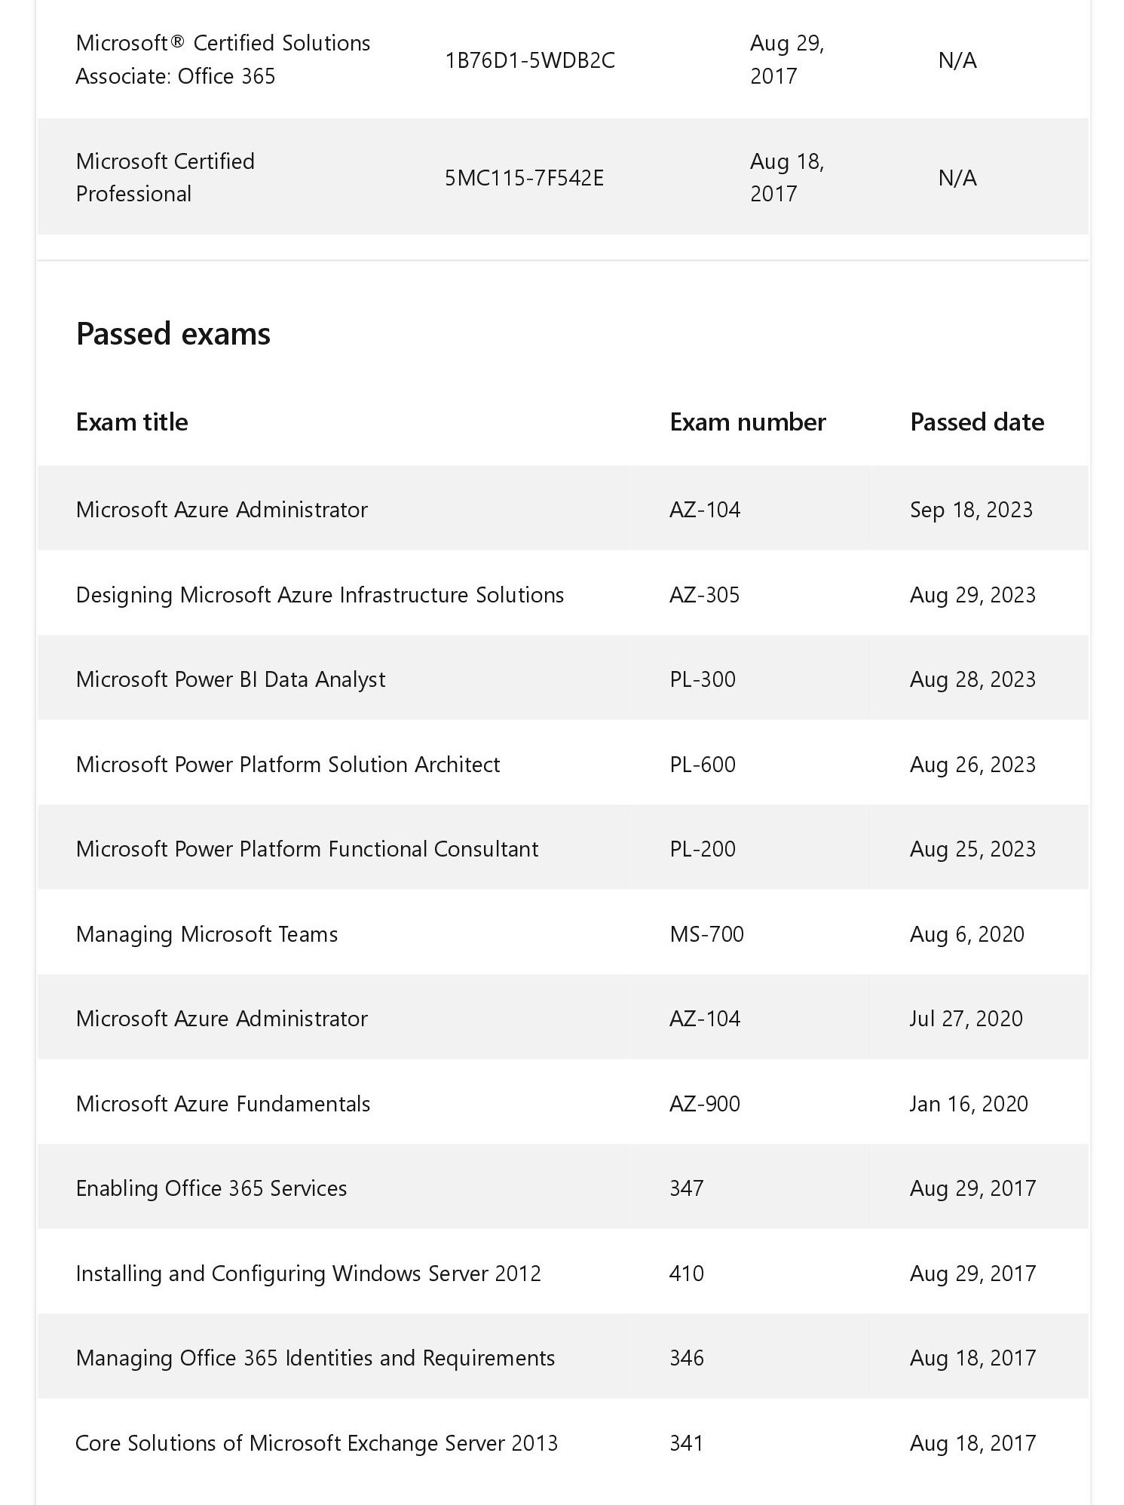Select "Microsoft Power Platform Solution Architect" title
This screenshot has width=1124, height=1505.
click(288, 765)
